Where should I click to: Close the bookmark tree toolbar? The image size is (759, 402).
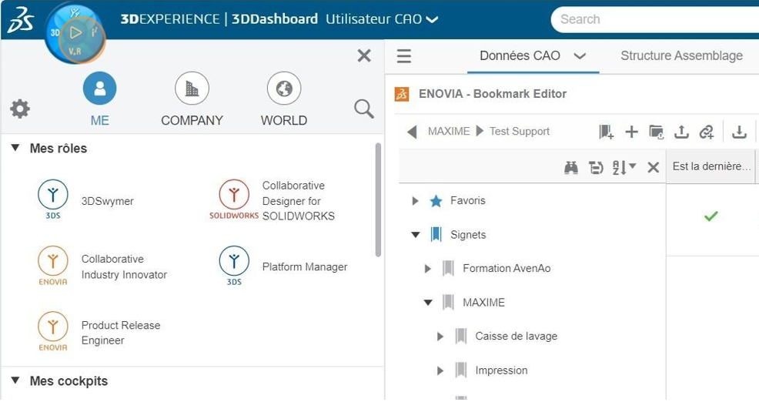(653, 168)
